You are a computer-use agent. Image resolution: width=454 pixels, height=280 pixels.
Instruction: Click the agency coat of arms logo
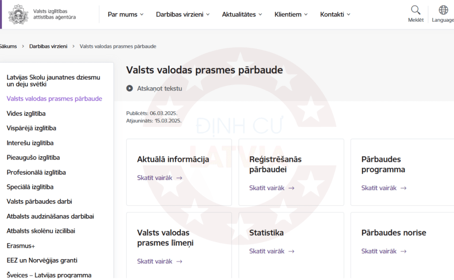[x=18, y=14]
